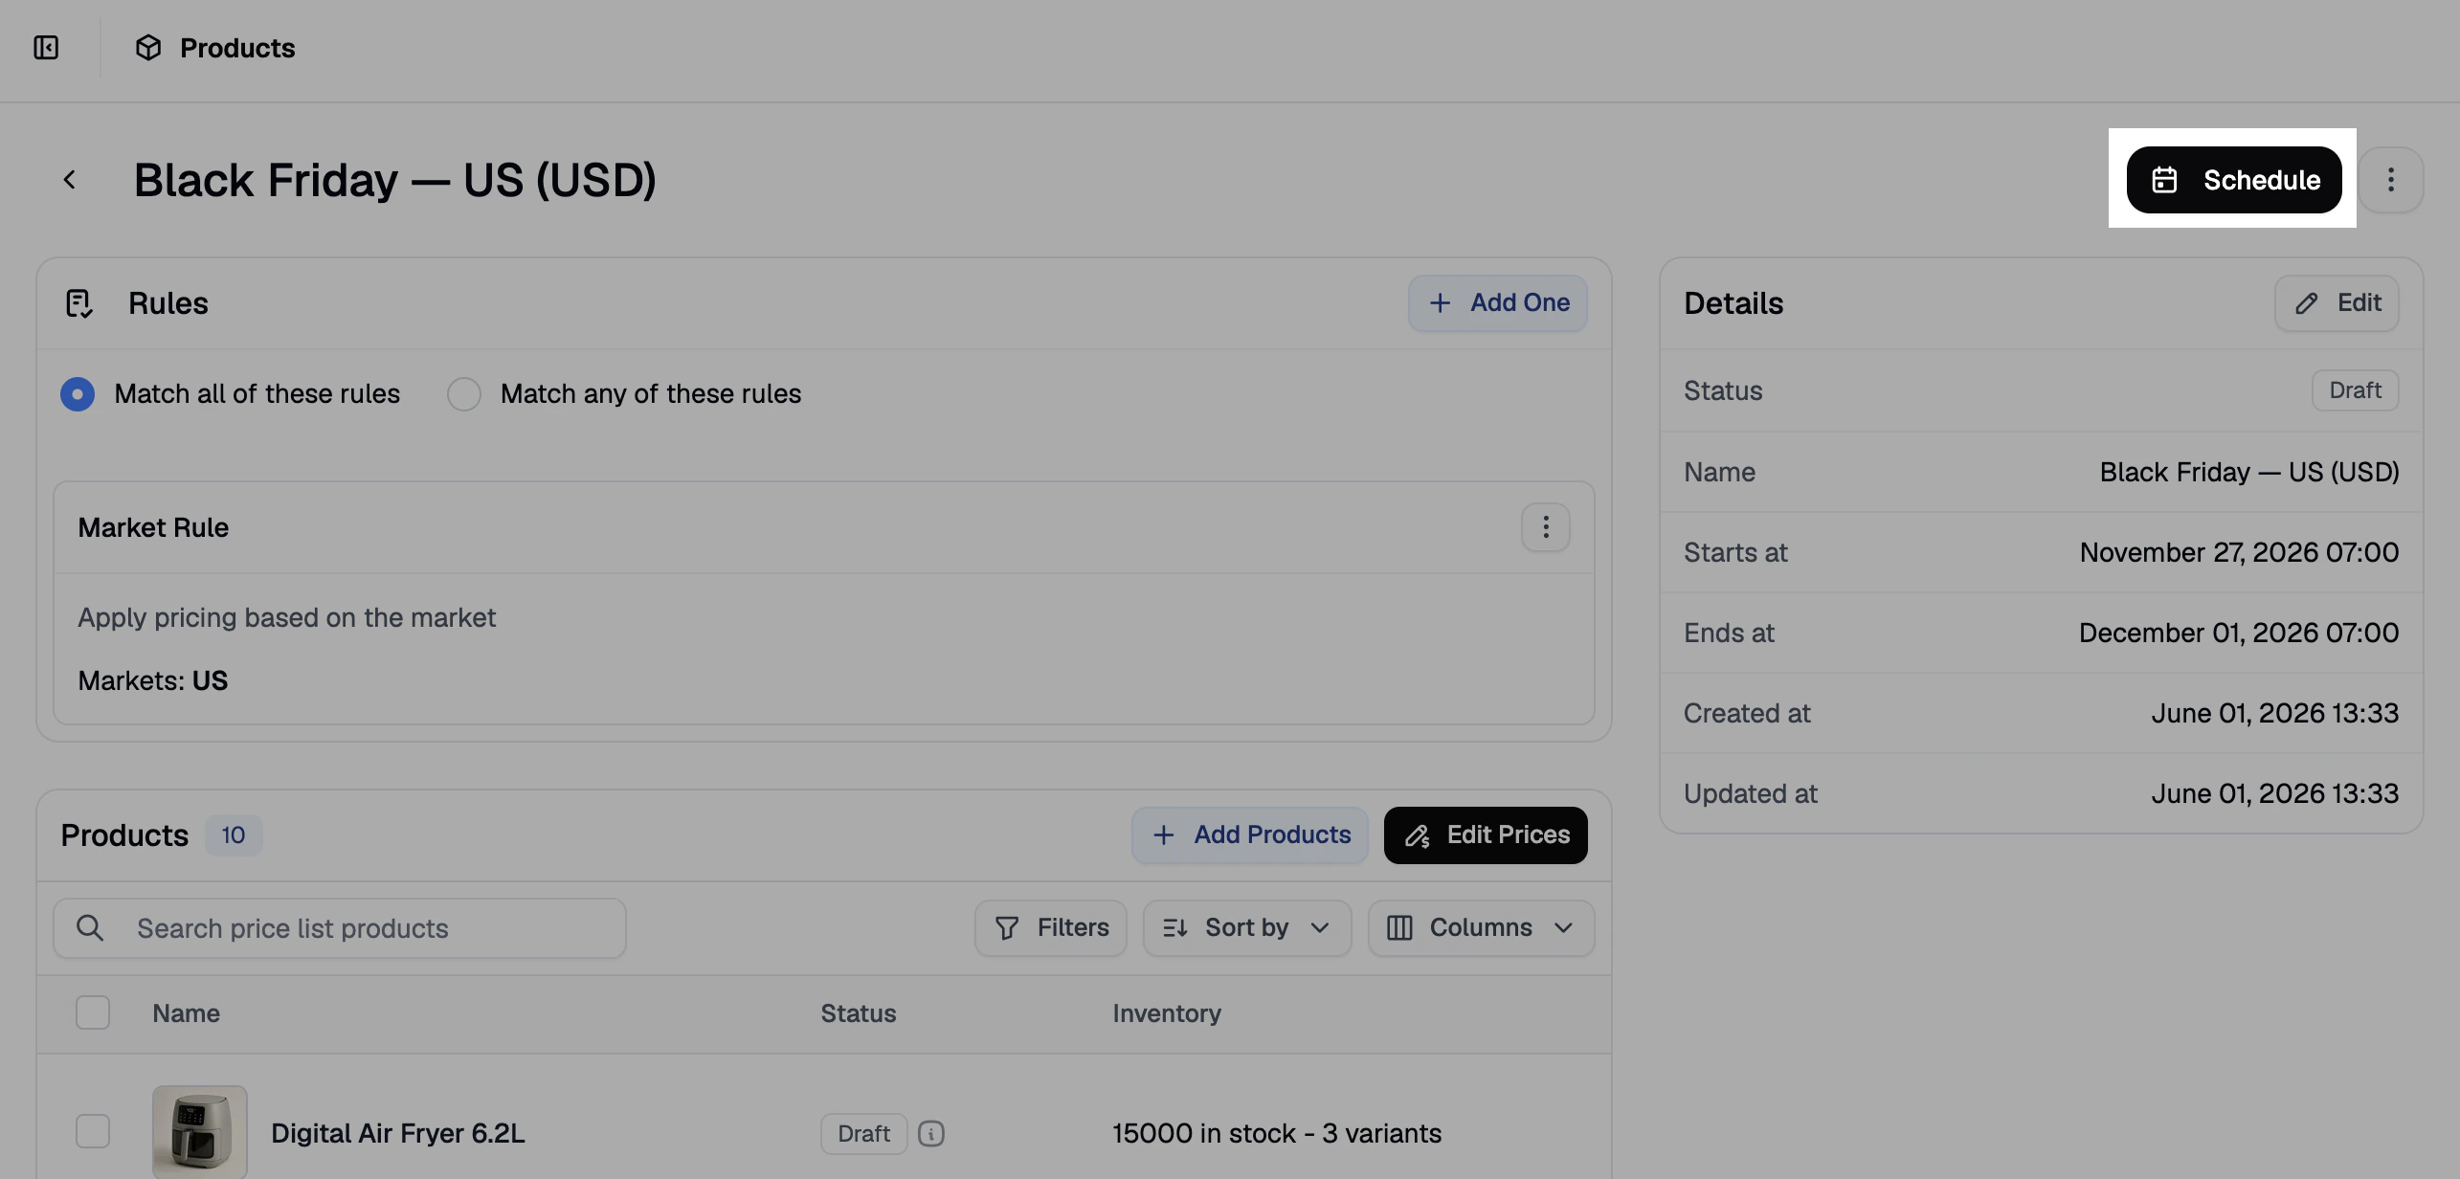Screen dimensions: 2460x1179
Task: Open Filters for products
Action: point(1051,928)
